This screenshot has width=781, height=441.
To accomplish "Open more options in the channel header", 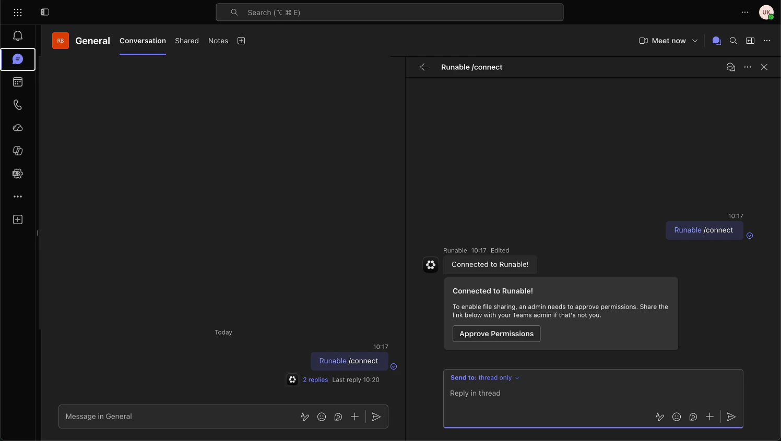I will [767, 41].
